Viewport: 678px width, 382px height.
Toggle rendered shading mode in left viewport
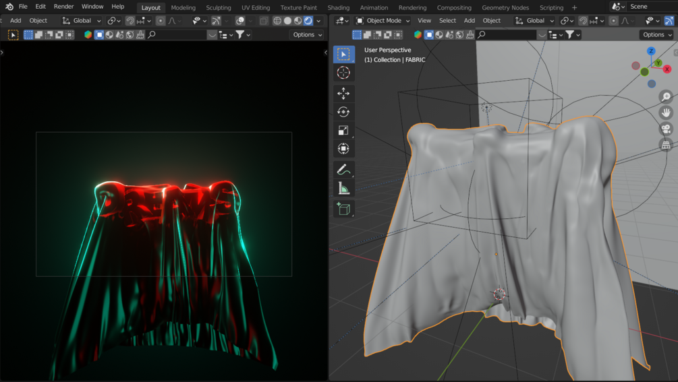(308, 21)
